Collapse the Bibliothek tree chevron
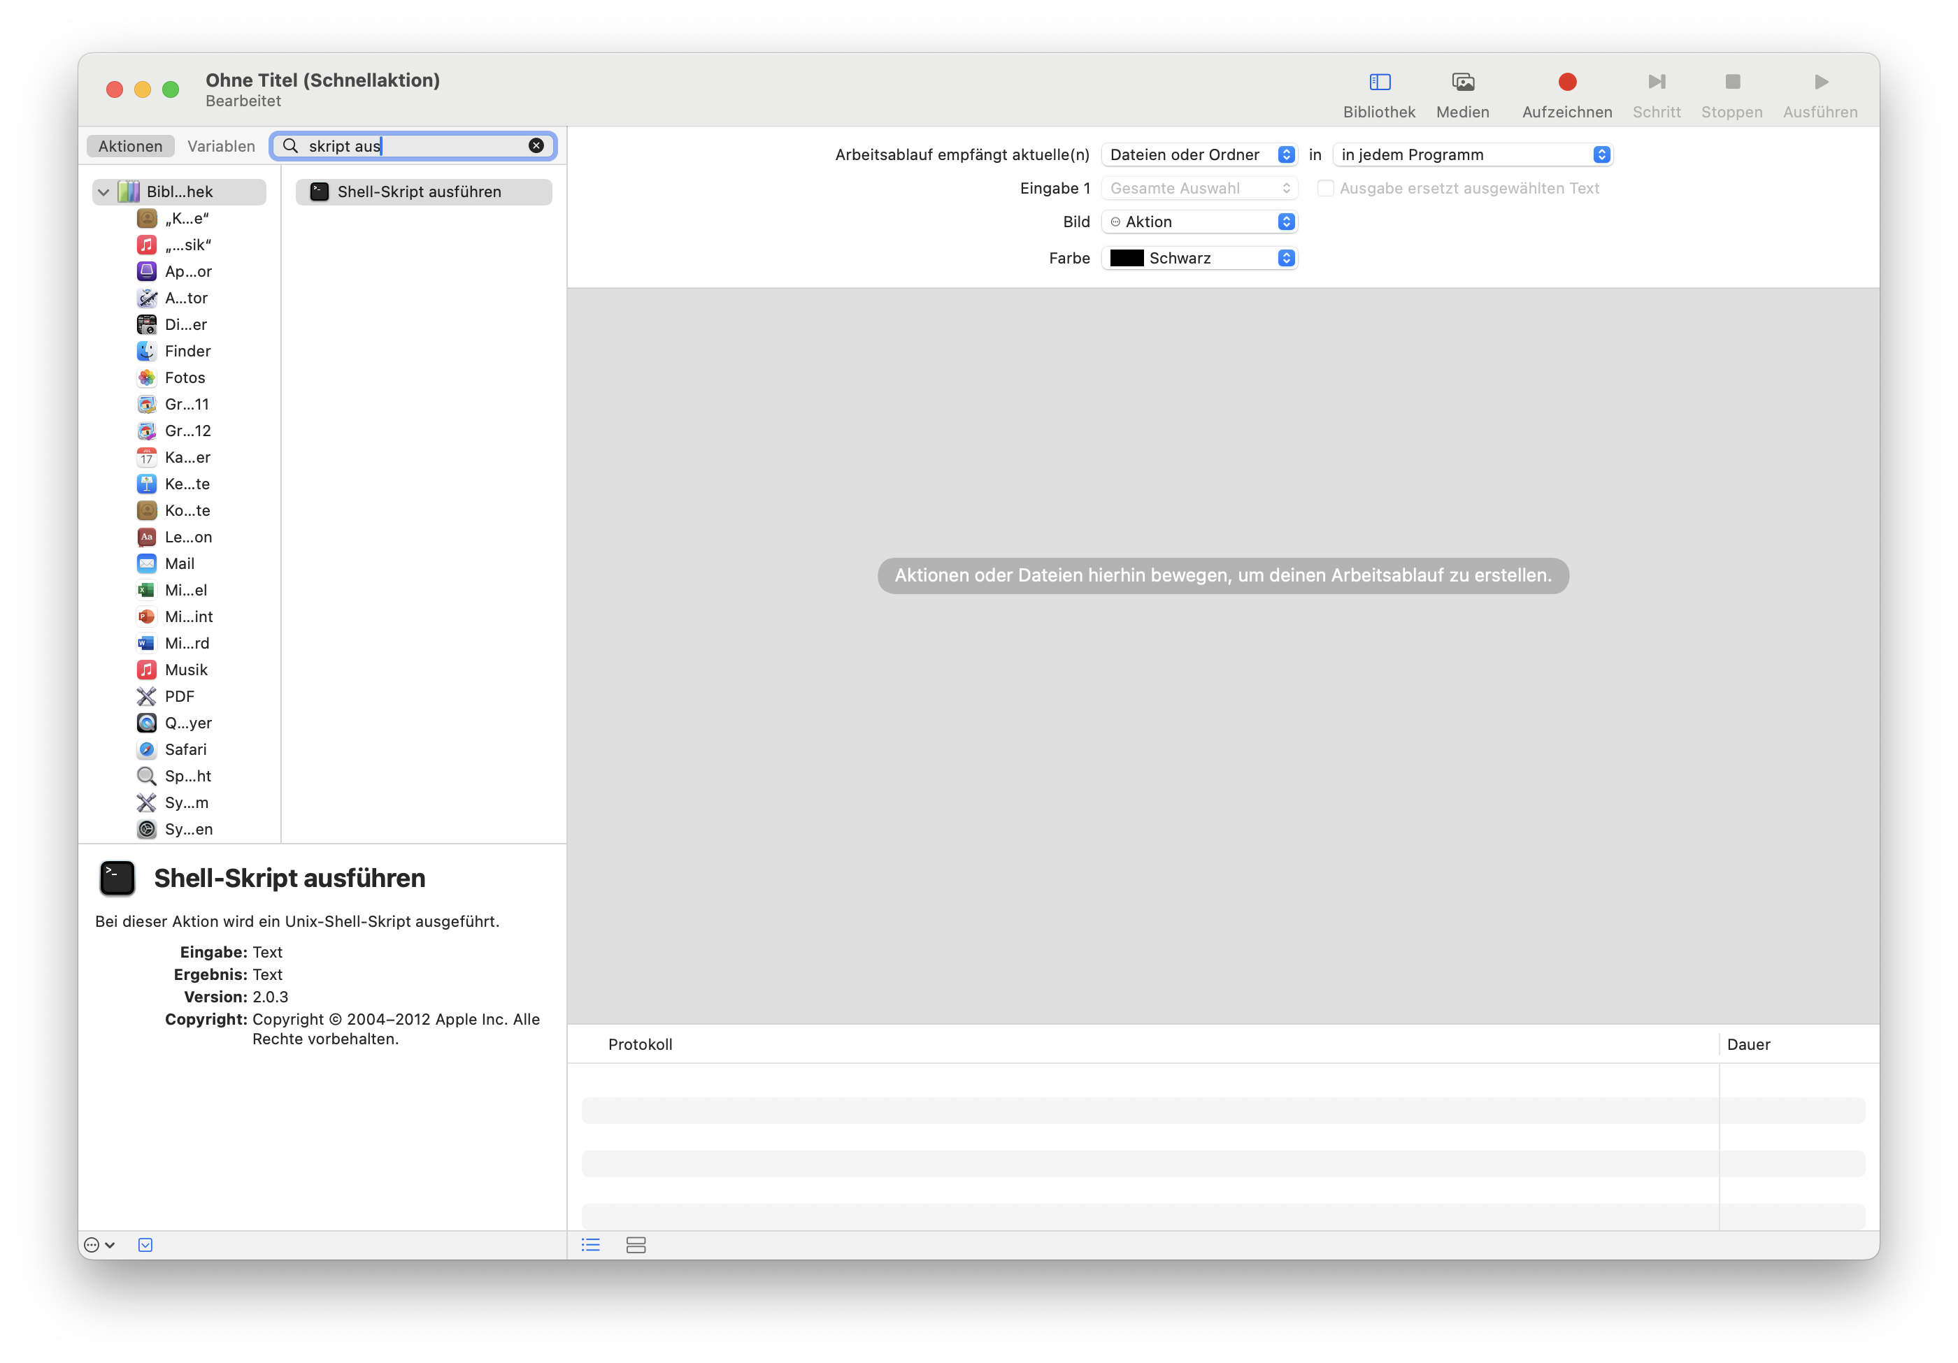Screen dimensions: 1958x1363 click(x=104, y=192)
